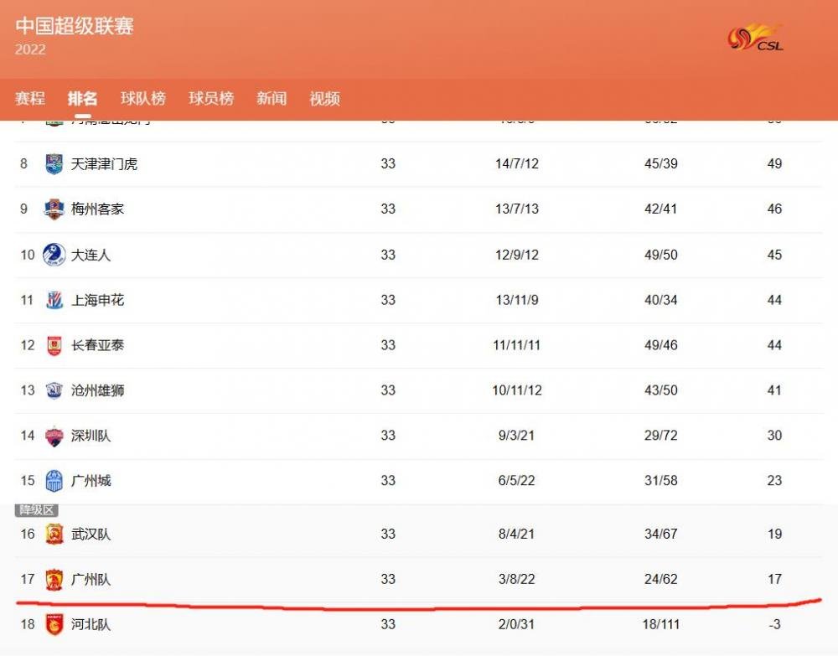Open the 视频 tab

point(324,98)
